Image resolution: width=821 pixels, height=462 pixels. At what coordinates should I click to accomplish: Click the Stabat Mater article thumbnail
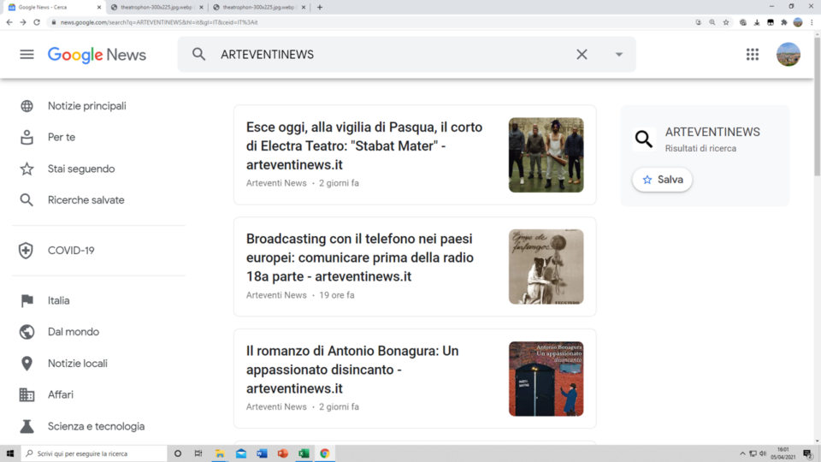pyautogui.click(x=546, y=155)
